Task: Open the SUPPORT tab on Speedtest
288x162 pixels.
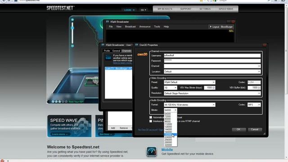Action: [x=186, y=9]
